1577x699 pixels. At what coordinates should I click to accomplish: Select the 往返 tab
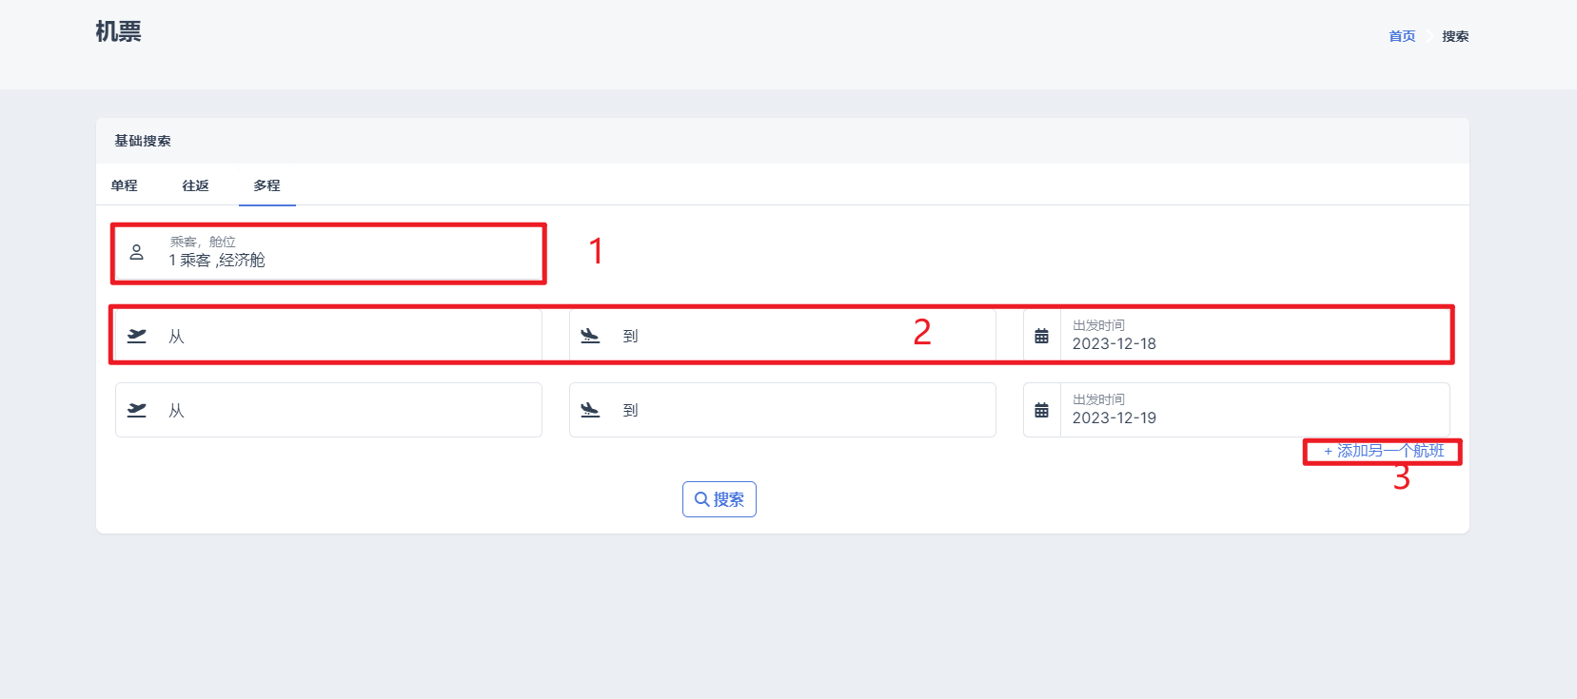click(x=196, y=185)
